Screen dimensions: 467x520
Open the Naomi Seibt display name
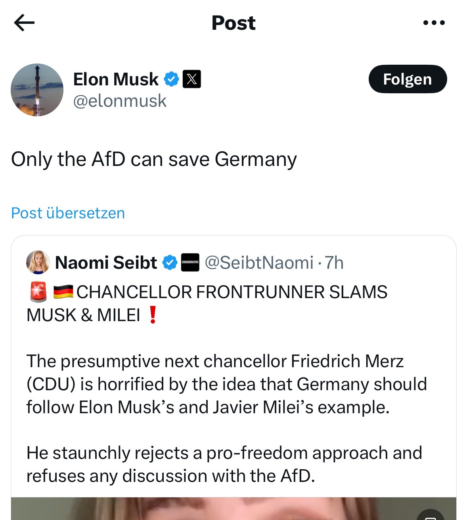coord(106,263)
